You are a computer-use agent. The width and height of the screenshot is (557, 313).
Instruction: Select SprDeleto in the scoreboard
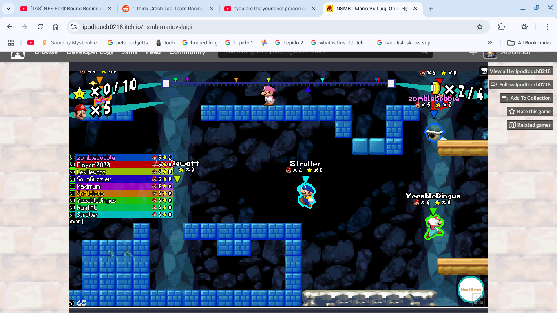coord(121,193)
